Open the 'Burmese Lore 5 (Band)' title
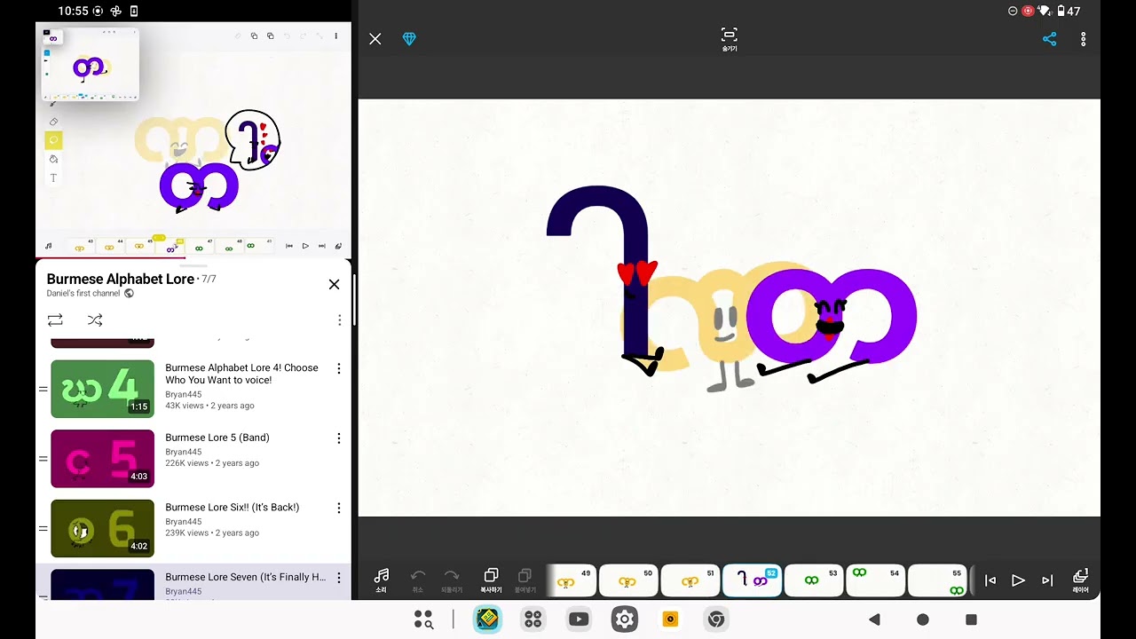 point(217,438)
